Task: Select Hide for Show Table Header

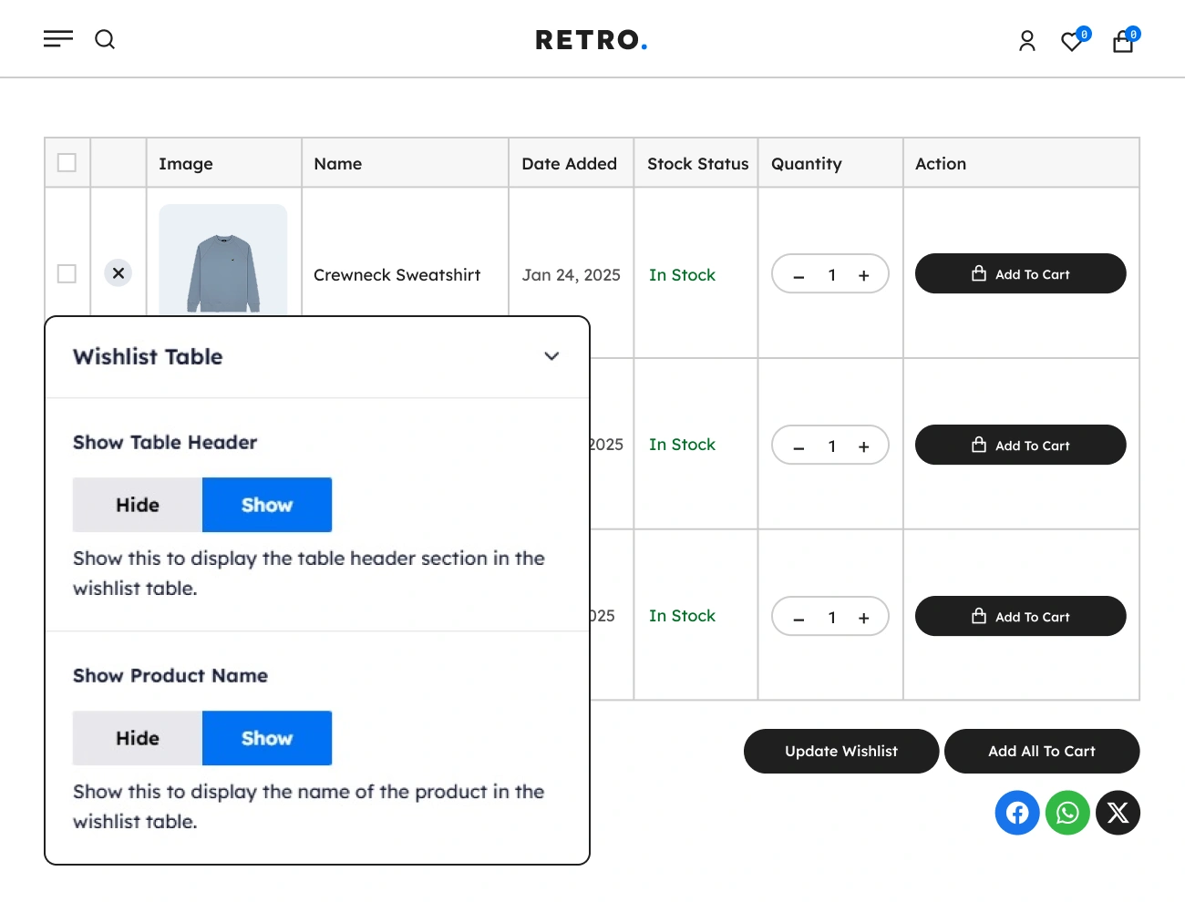Action: point(138,505)
